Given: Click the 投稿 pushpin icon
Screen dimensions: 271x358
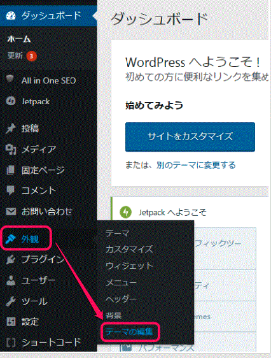Looking at the screenshot, I should 11,128.
